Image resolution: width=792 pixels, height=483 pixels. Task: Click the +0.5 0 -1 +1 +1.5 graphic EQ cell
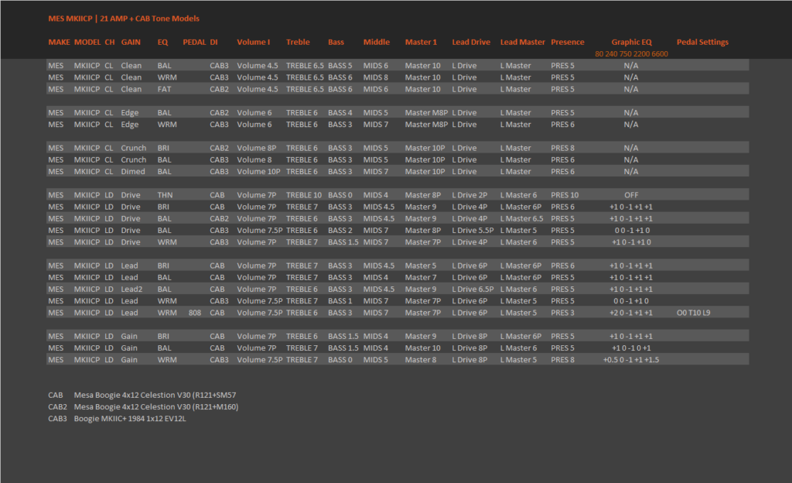pyautogui.click(x=631, y=360)
